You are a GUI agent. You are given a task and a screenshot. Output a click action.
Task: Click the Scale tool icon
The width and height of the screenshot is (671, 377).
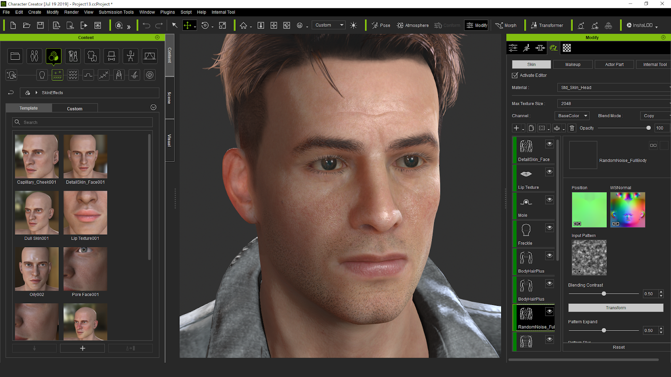223,26
